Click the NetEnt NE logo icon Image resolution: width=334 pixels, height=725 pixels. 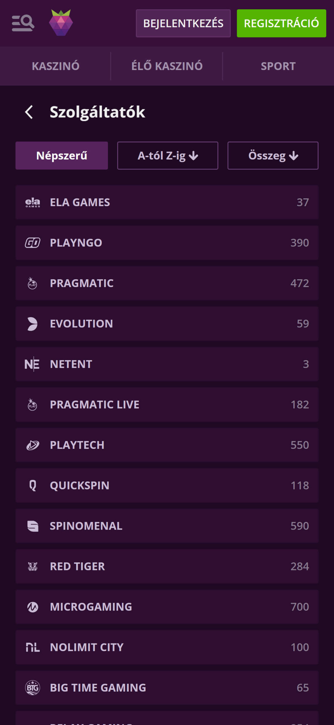32,364
